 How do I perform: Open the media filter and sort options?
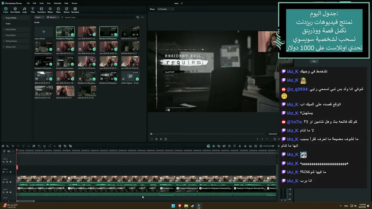(138, 17)
